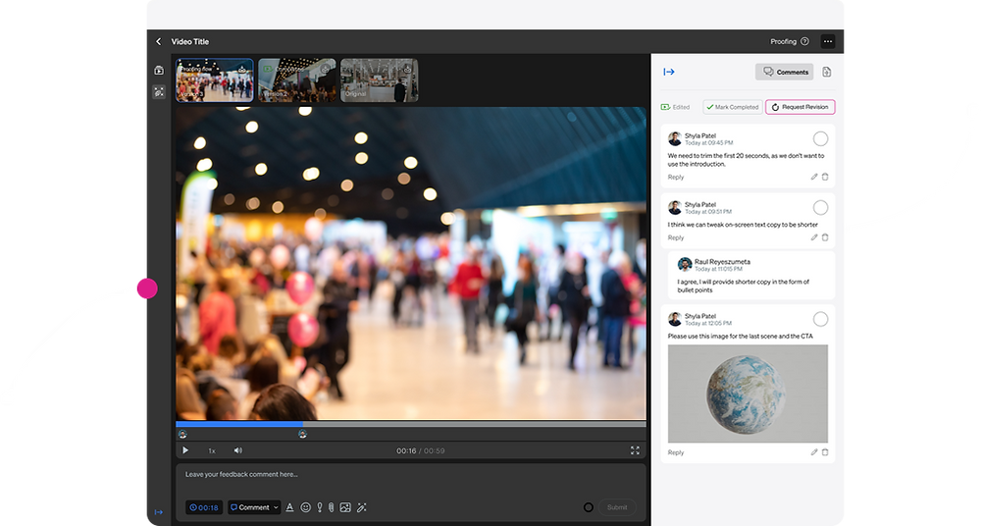Change the 1x playback speed

coord(212,450)
